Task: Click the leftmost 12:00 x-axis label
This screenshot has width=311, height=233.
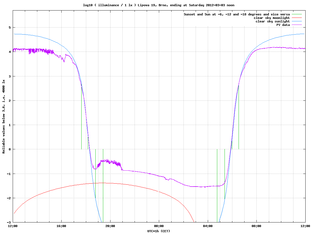Action: coord(13,226)
